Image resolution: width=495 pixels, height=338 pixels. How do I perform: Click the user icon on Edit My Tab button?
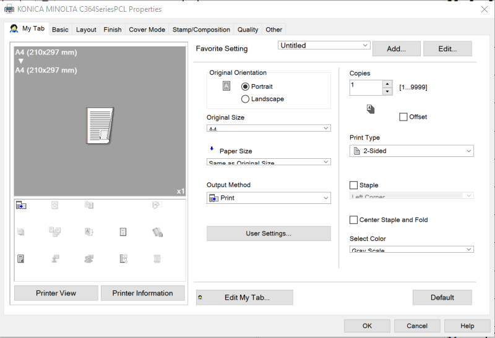coord(200,297)
